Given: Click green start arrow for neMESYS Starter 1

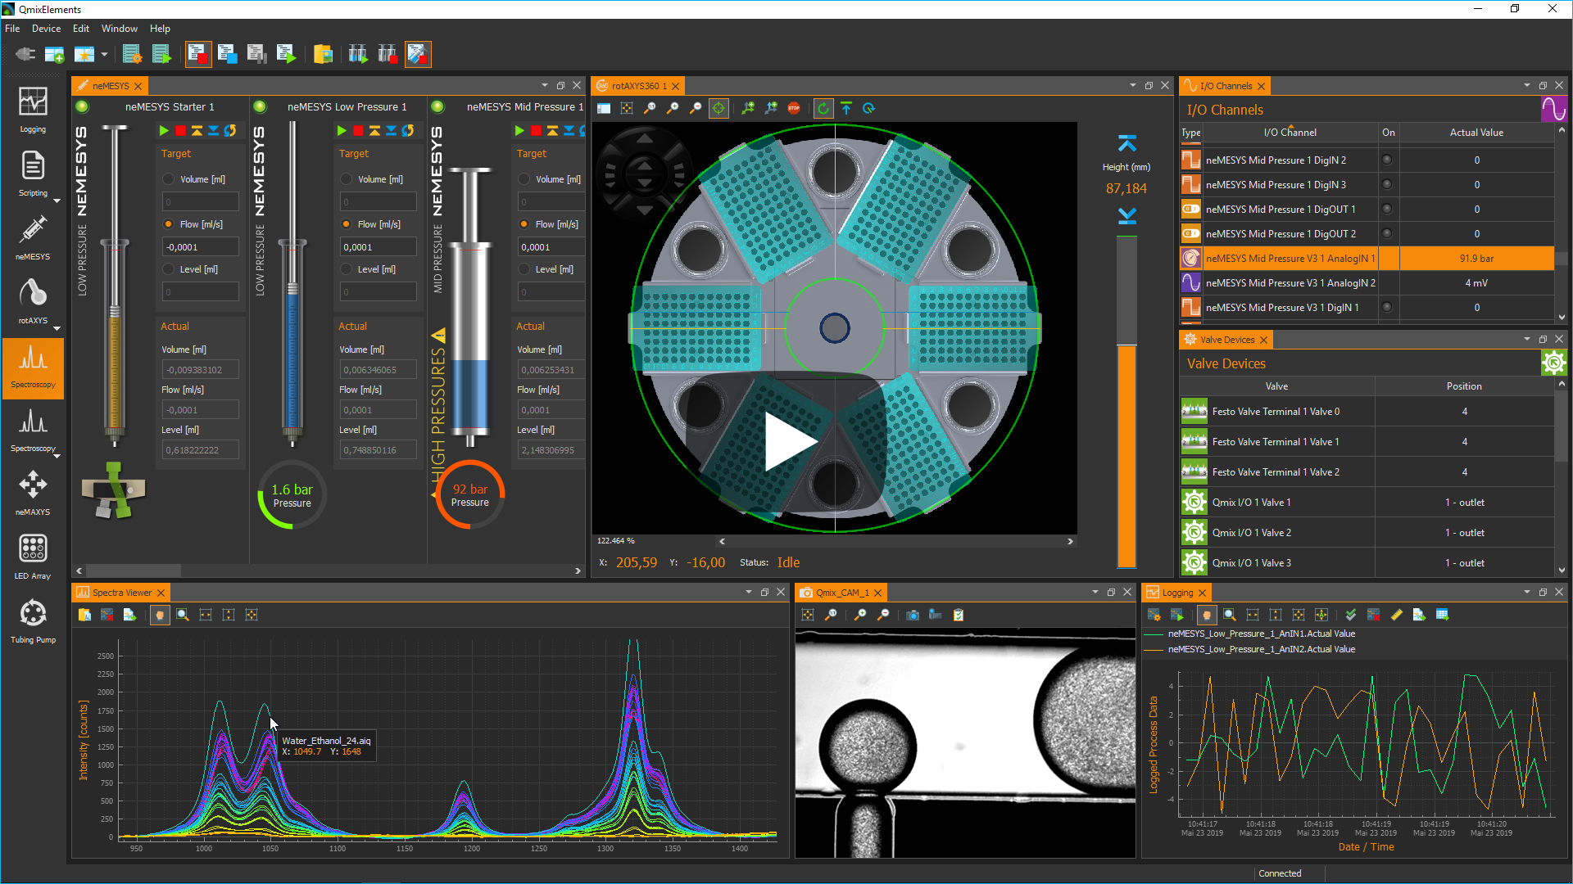Looking at the screenshot, I should (164, 131).
